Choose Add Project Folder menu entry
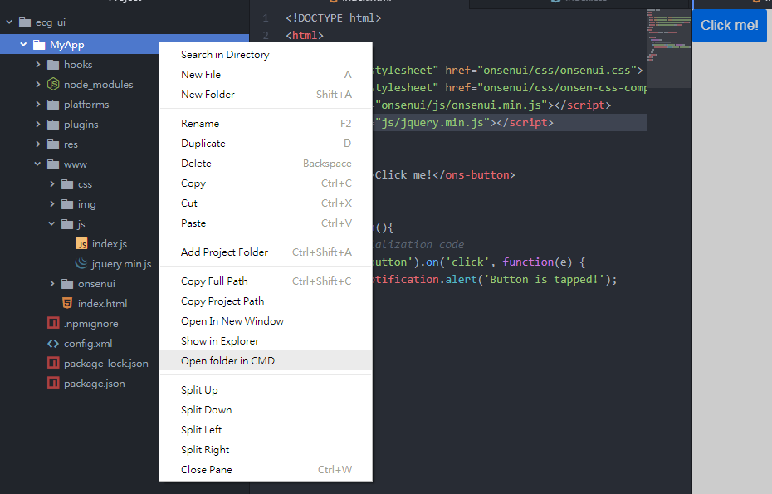772x494 pixels. [266, 252]
